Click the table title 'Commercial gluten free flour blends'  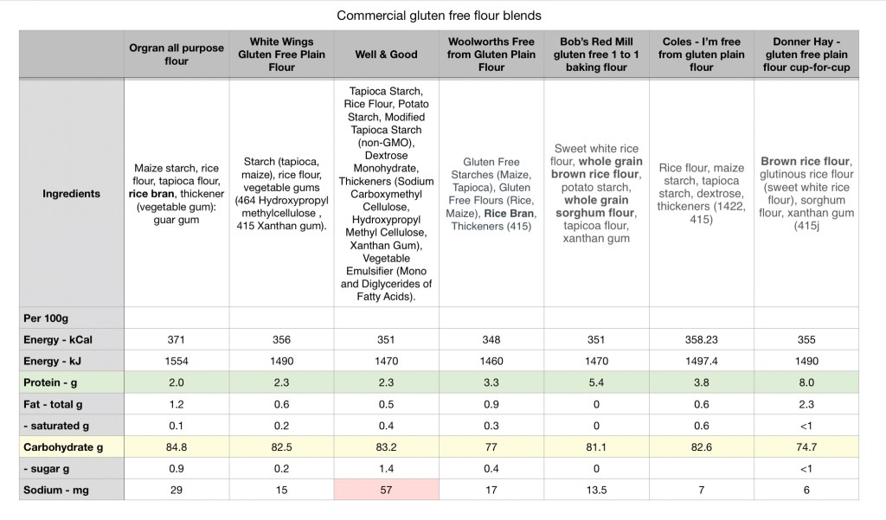[x=439, y=16]
